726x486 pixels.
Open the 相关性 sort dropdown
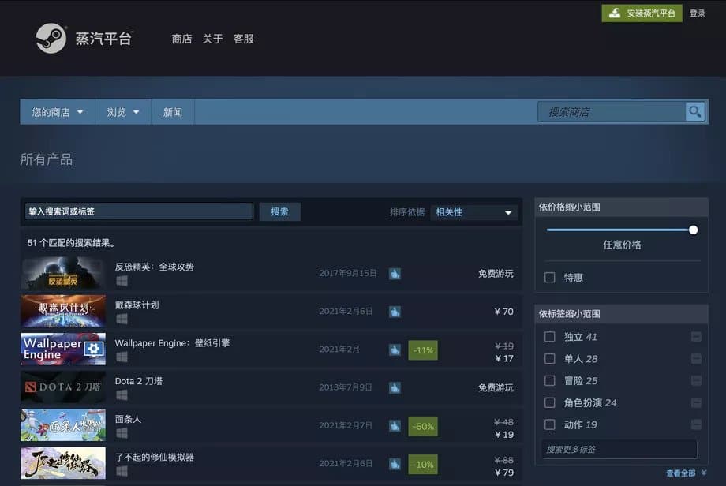click(x=473, y=212)
